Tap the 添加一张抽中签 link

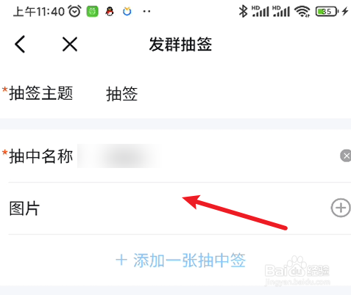click(x=180, y=260)
